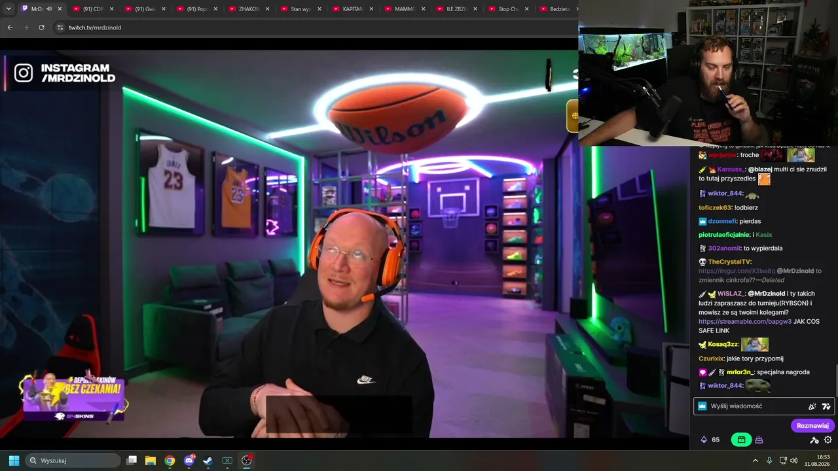Click the Chrome address bar URL

tap(95, 27)
